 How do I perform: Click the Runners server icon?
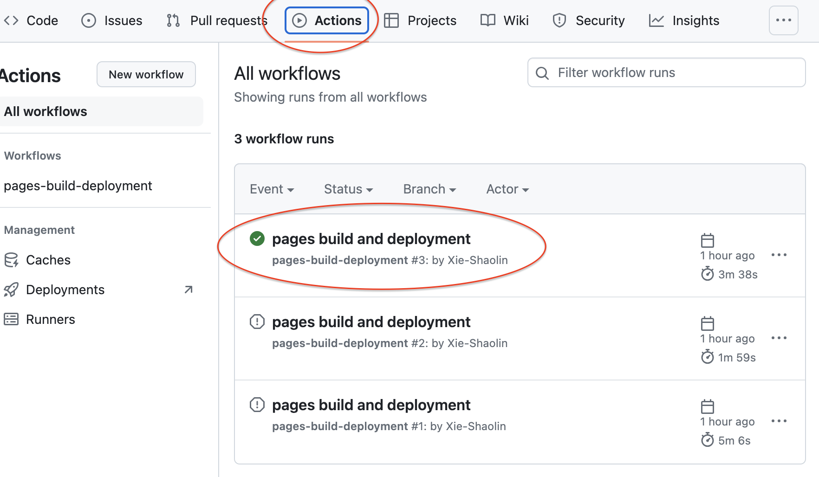point(11,319)
